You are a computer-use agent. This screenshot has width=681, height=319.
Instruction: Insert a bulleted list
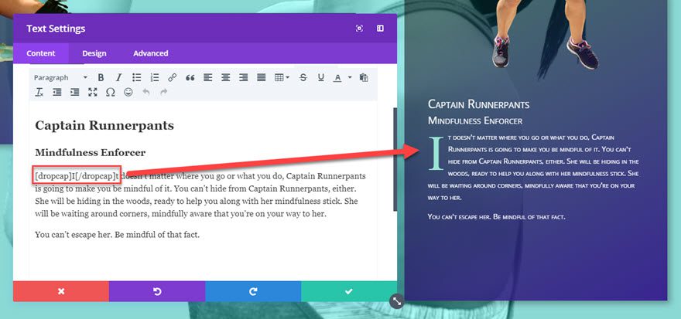137,77
